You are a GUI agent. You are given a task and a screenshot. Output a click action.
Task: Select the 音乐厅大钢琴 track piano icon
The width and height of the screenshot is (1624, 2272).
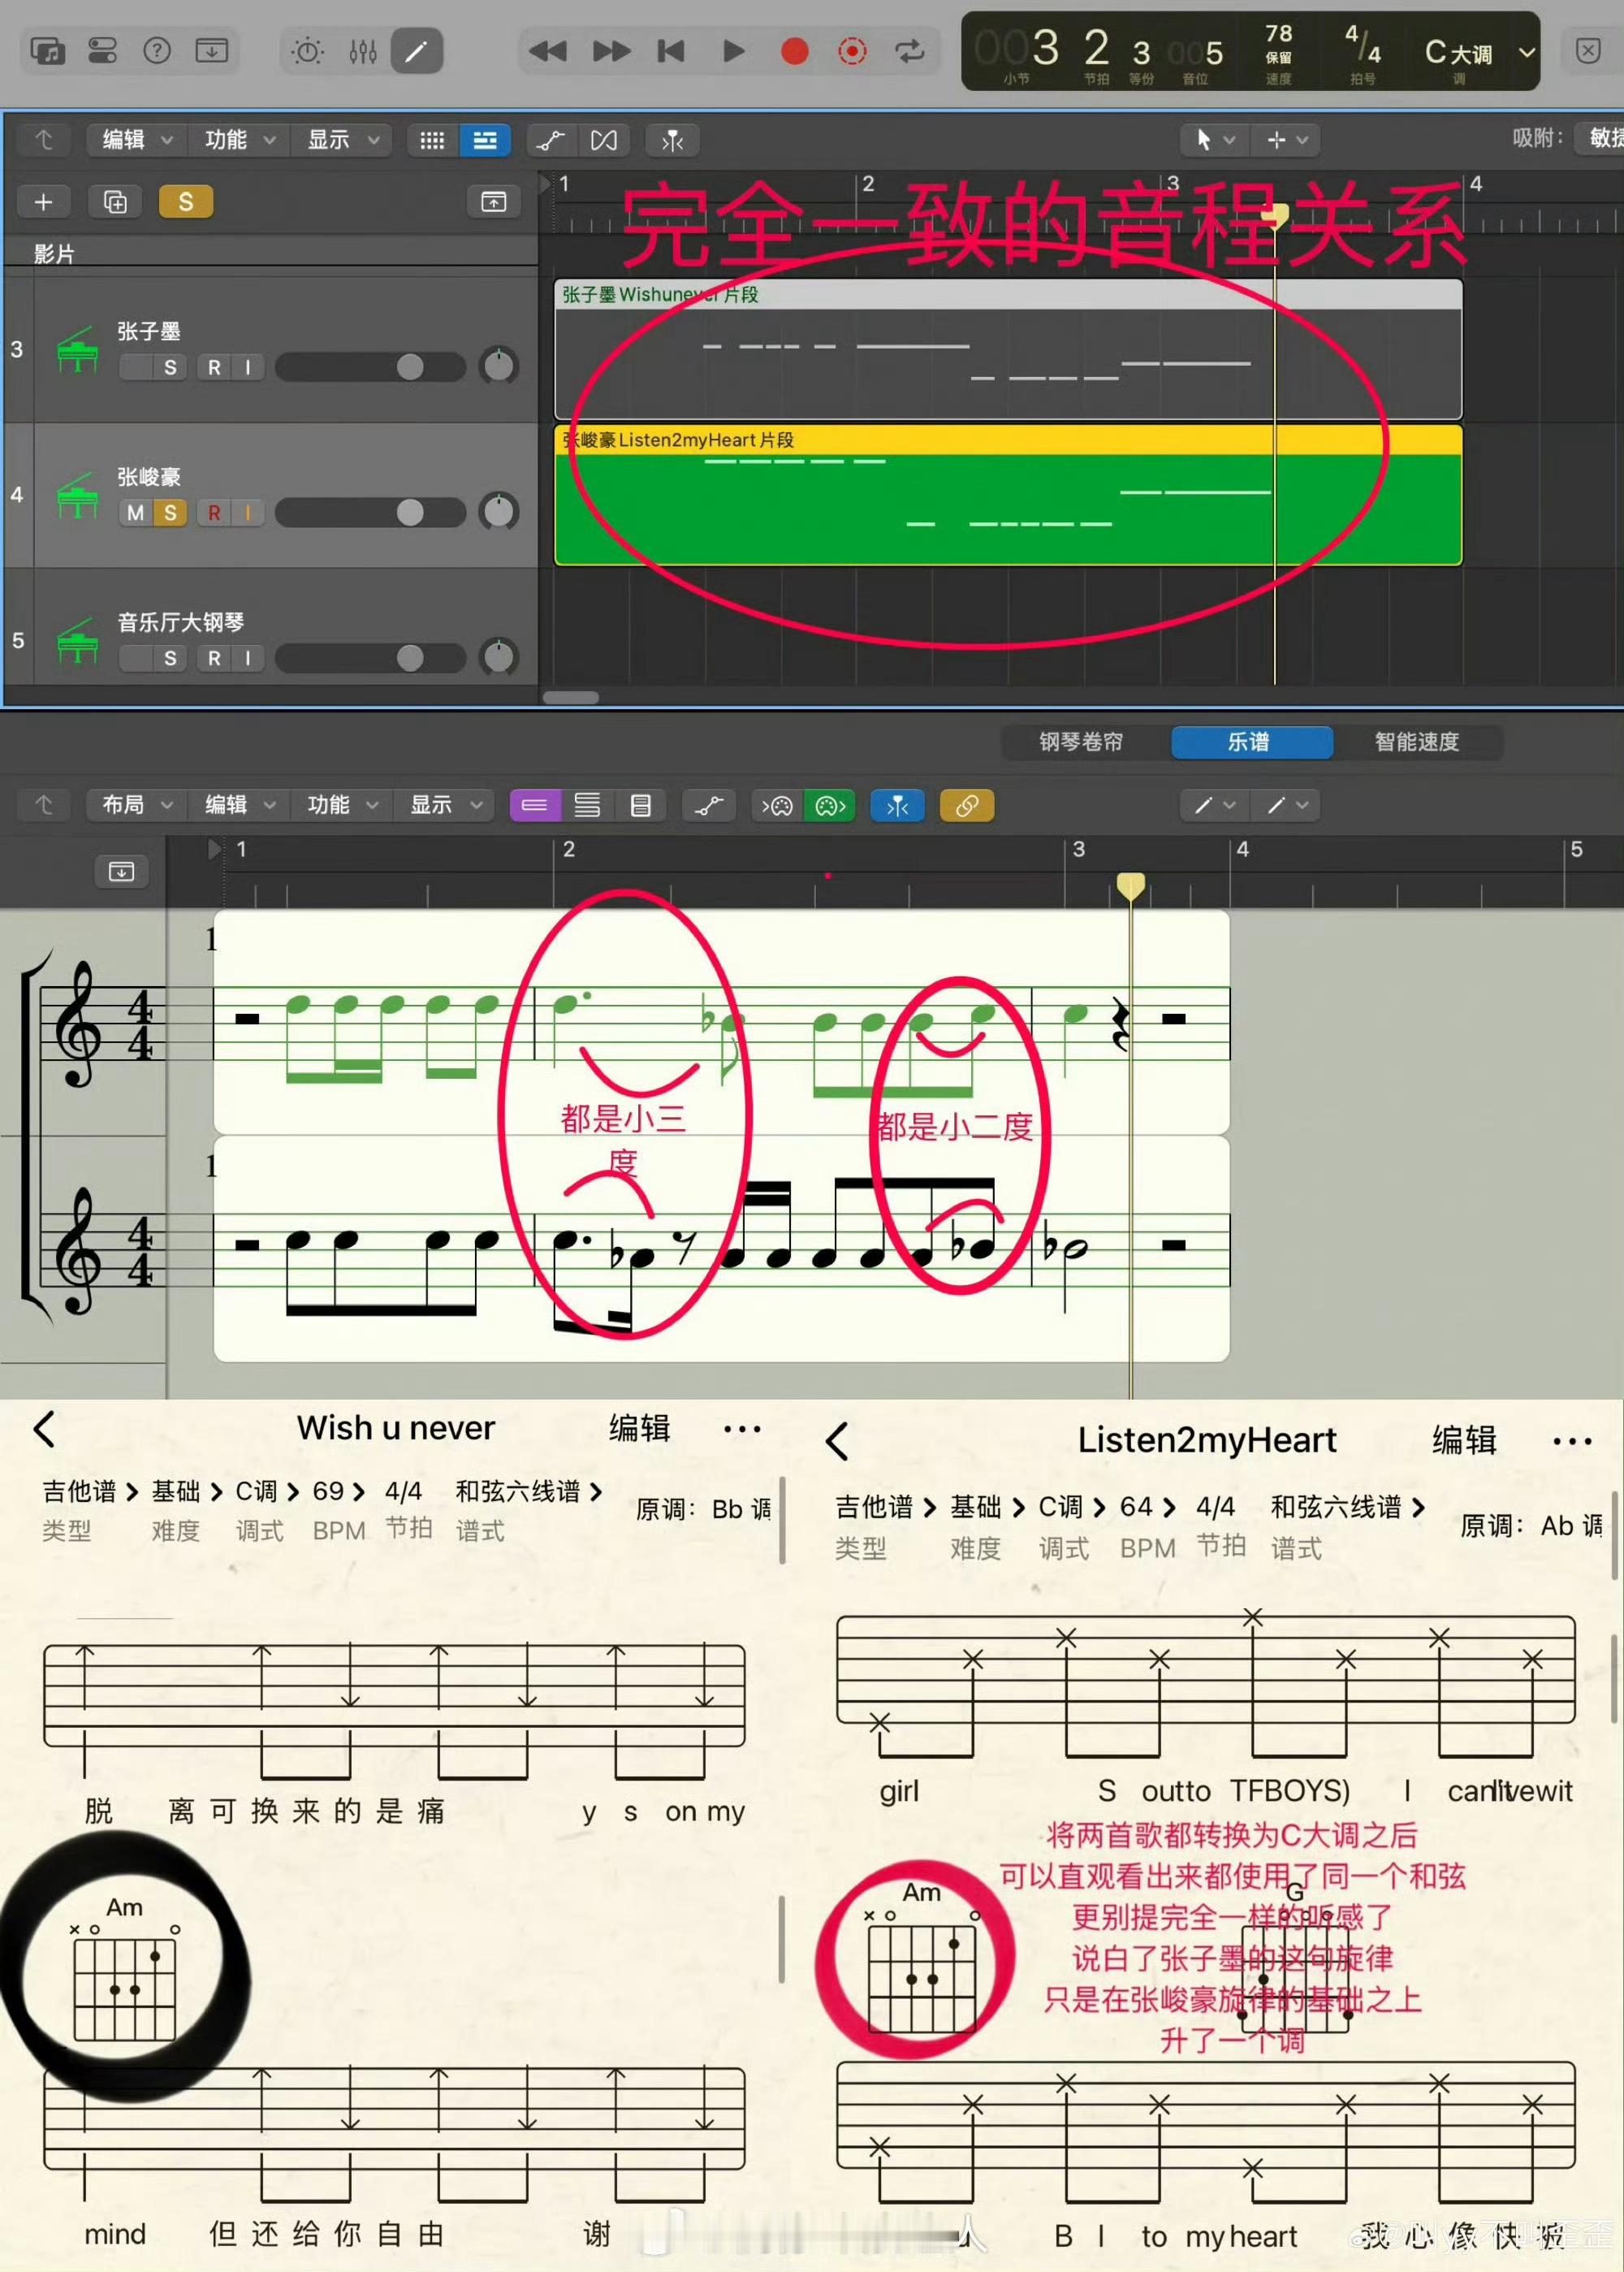point(78,640)
